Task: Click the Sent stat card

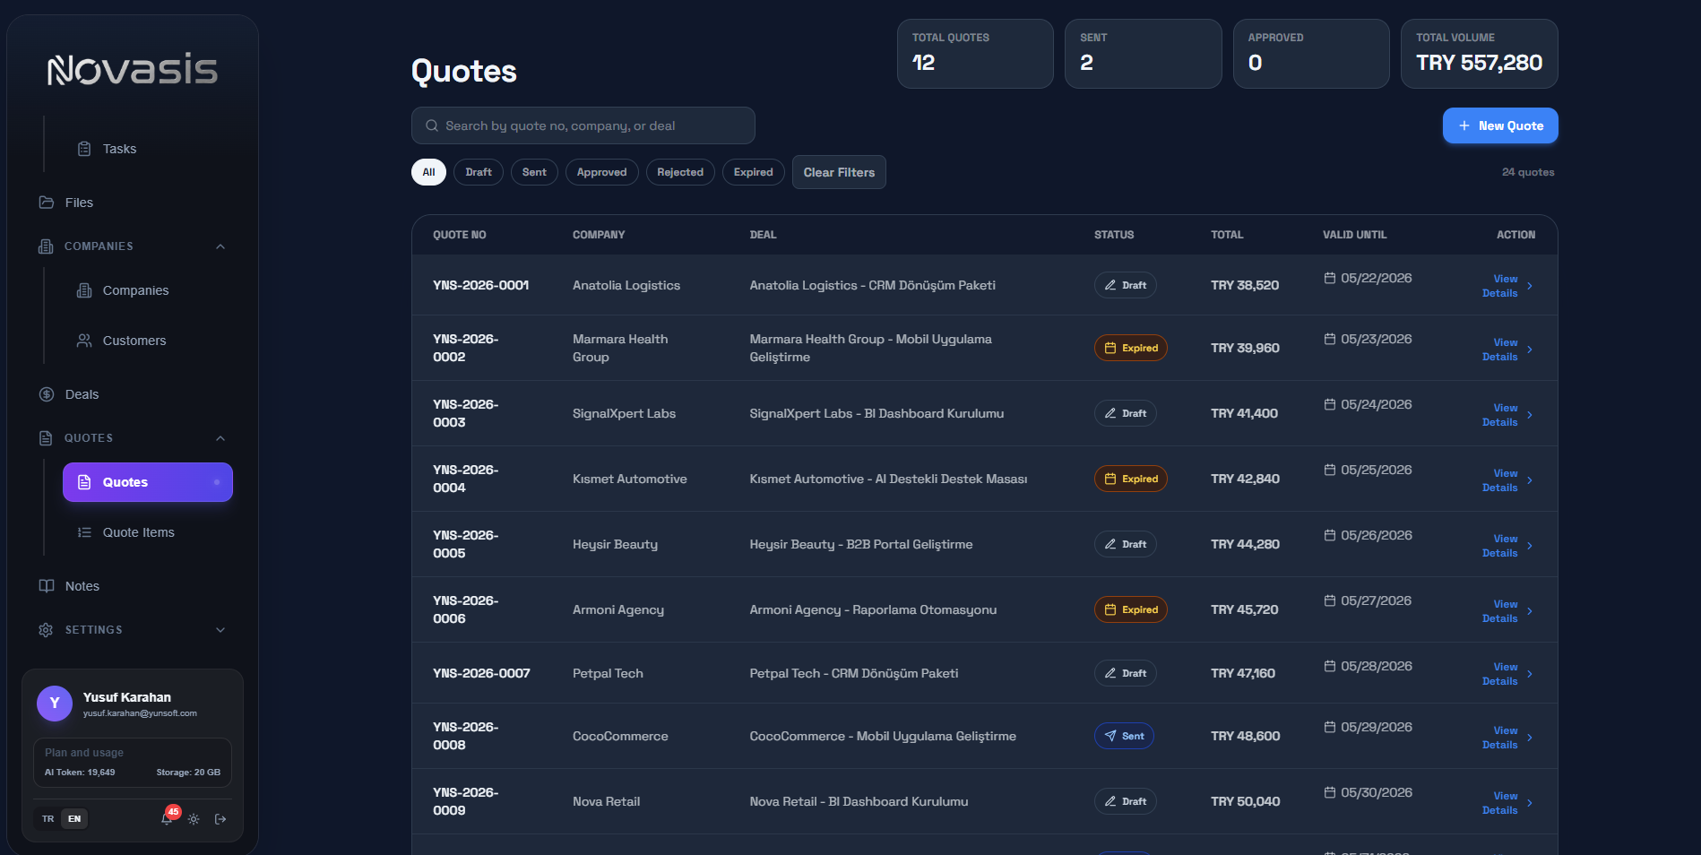Action: [x=1144, y=54]
